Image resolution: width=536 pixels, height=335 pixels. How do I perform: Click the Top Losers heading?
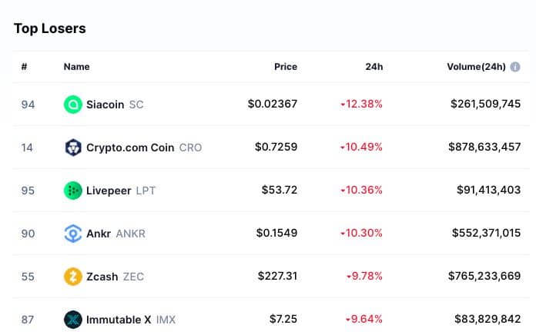[x=49, y=28]
